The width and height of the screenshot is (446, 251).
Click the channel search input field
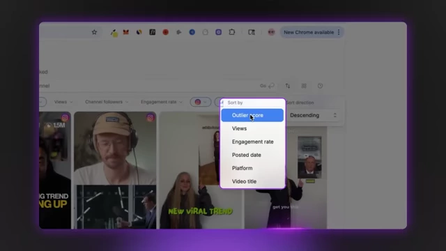pyautogui.click(x=148, y=86)
